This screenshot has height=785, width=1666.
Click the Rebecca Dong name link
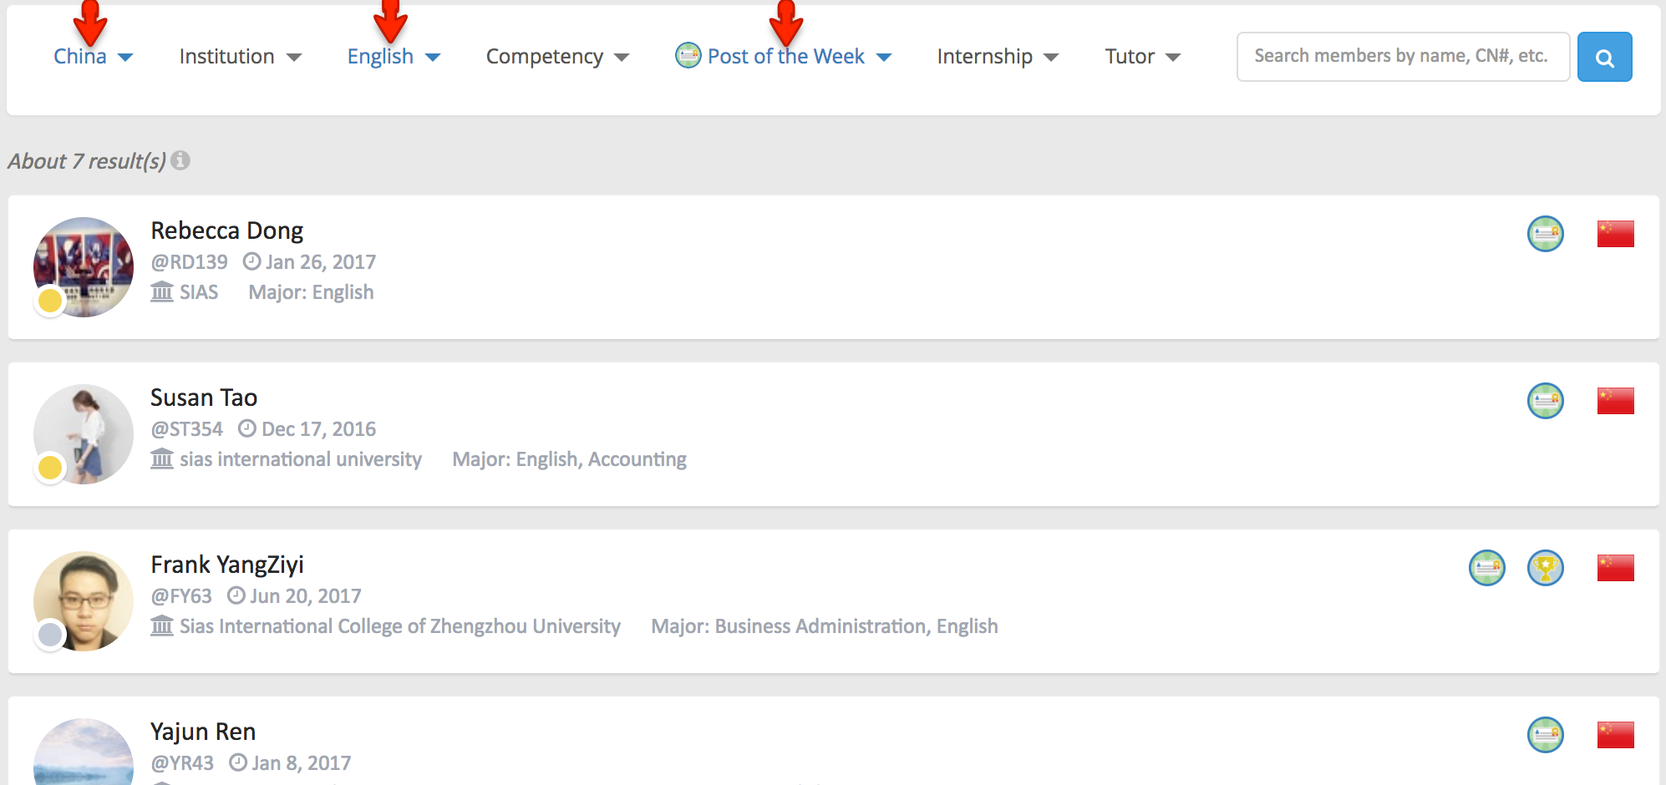click(x=226, y=230)
